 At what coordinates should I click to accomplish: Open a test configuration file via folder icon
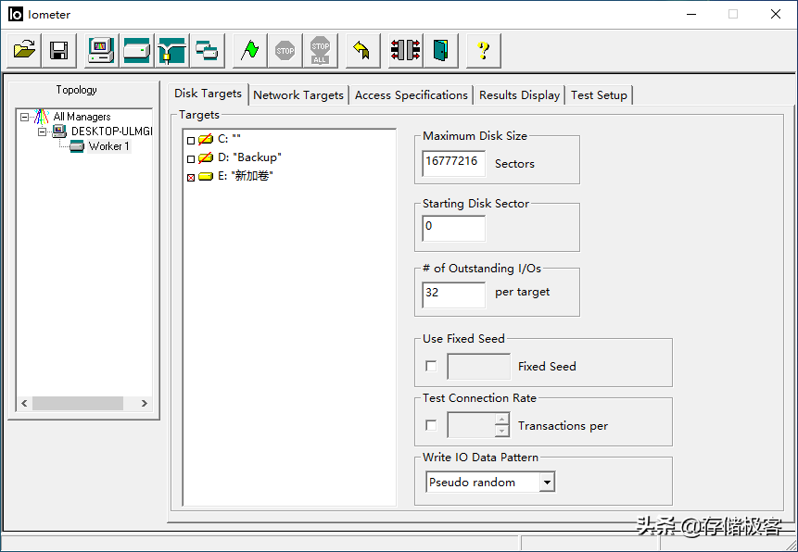tap(24, 50)
